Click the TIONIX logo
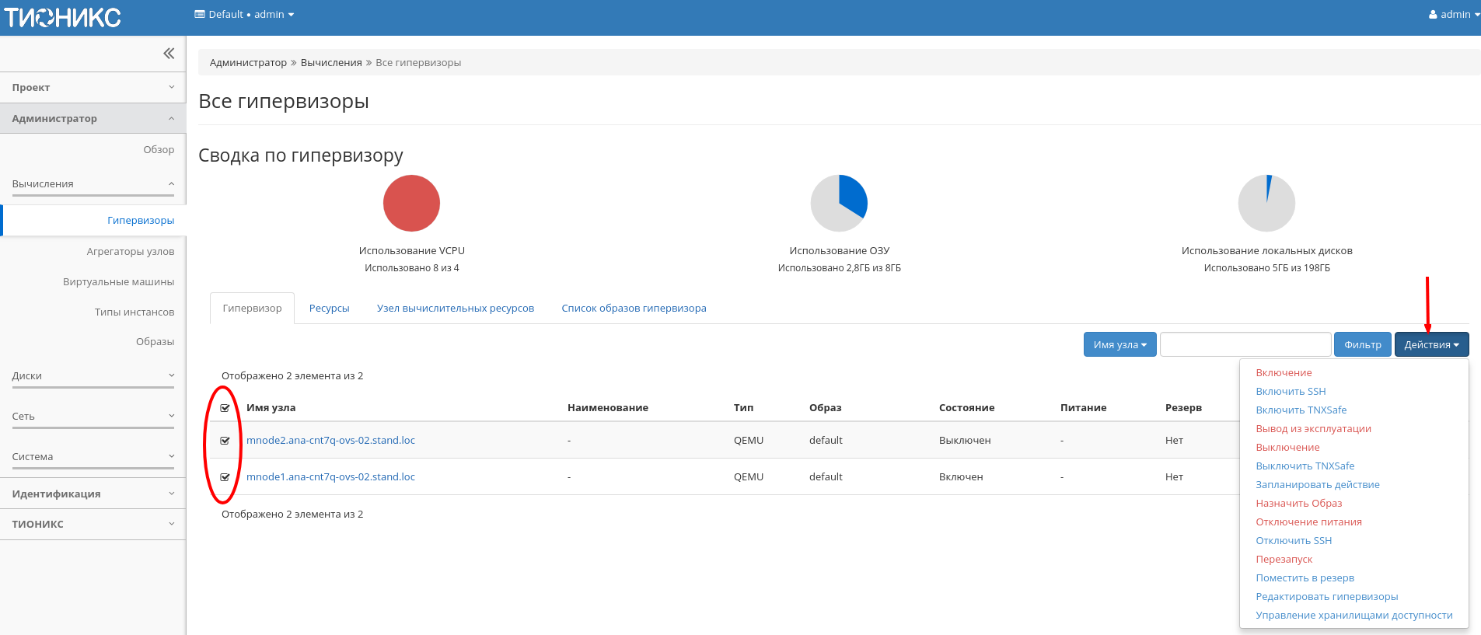The height and width of the screenshot is (635, 1481). click(63, 17)
